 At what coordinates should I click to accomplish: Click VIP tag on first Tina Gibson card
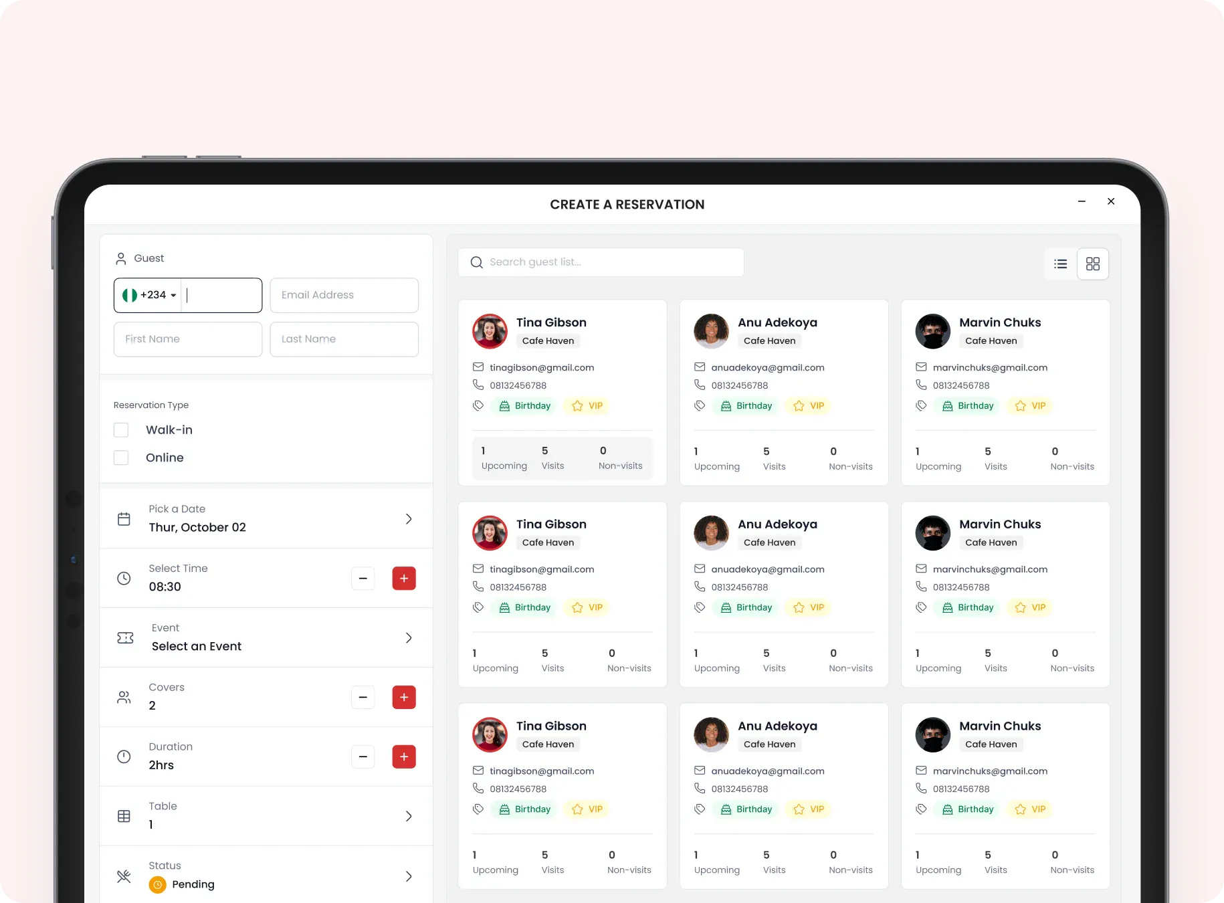[587, 405]
